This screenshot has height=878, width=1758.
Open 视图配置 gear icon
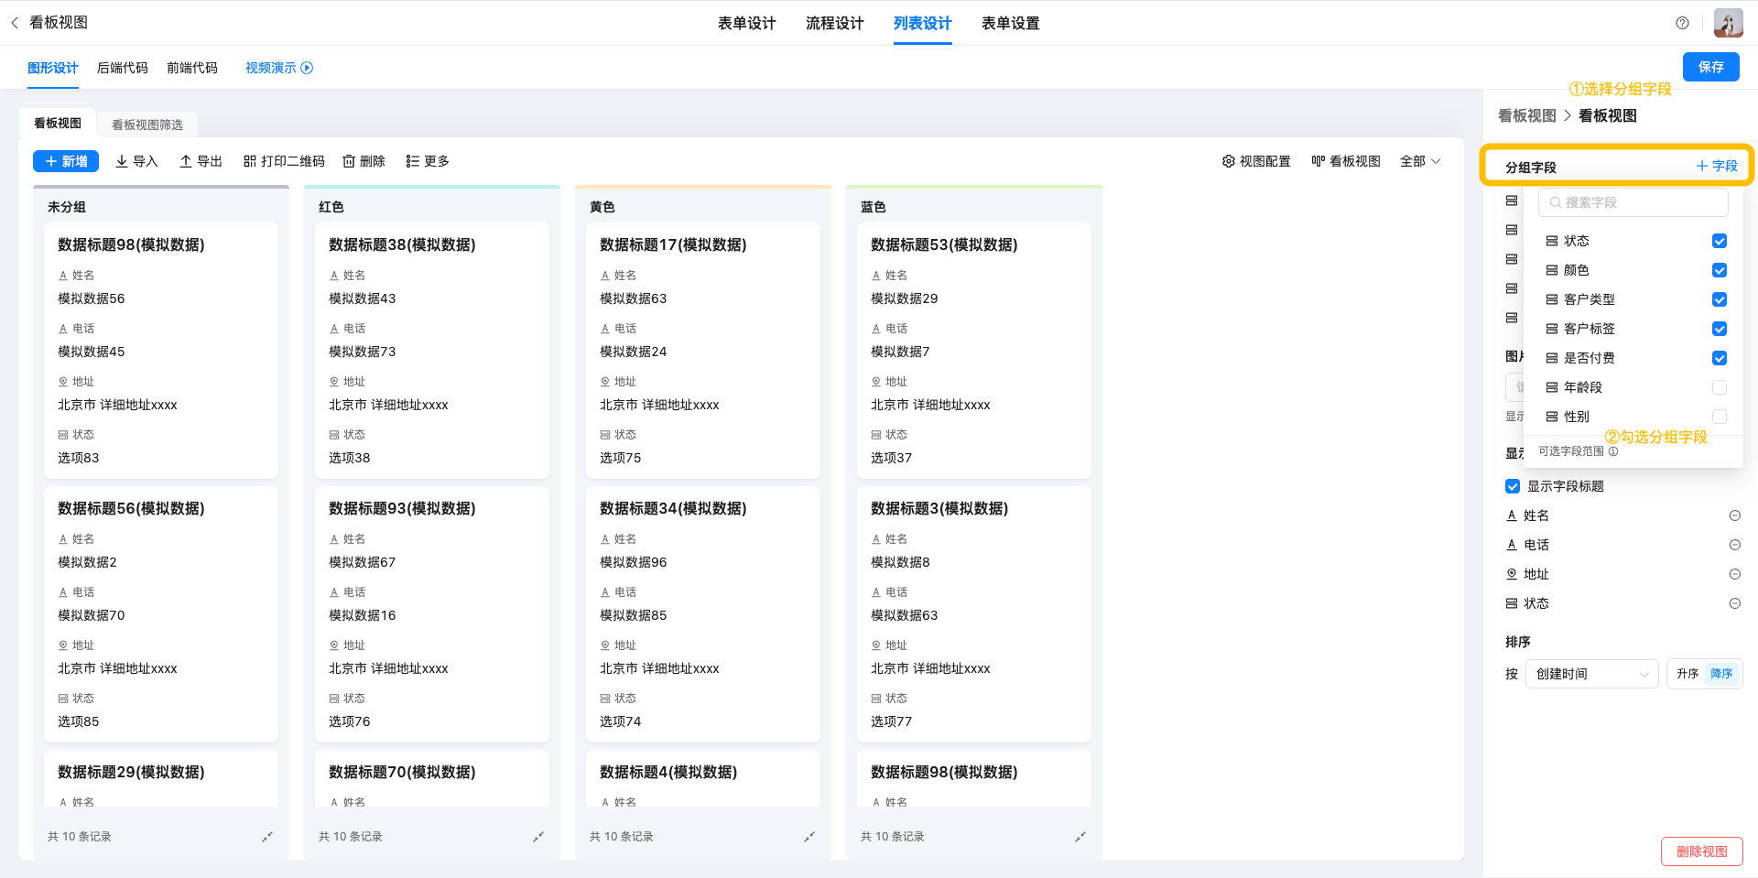point(1228,161)
